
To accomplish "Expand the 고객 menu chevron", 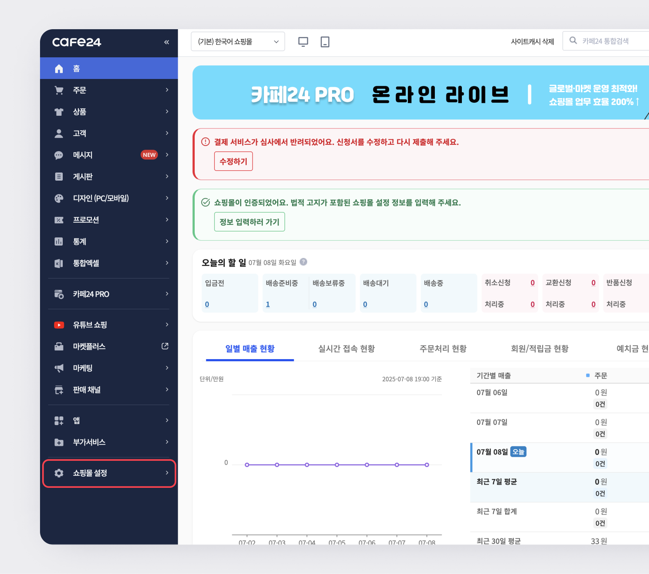I will click(167, 133).
